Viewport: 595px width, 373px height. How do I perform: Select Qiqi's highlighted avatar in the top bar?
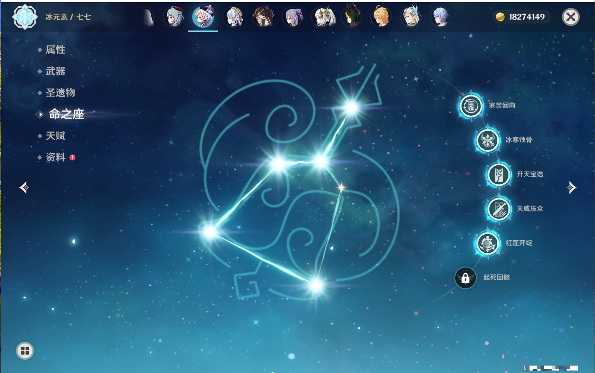tap(203, 17)
